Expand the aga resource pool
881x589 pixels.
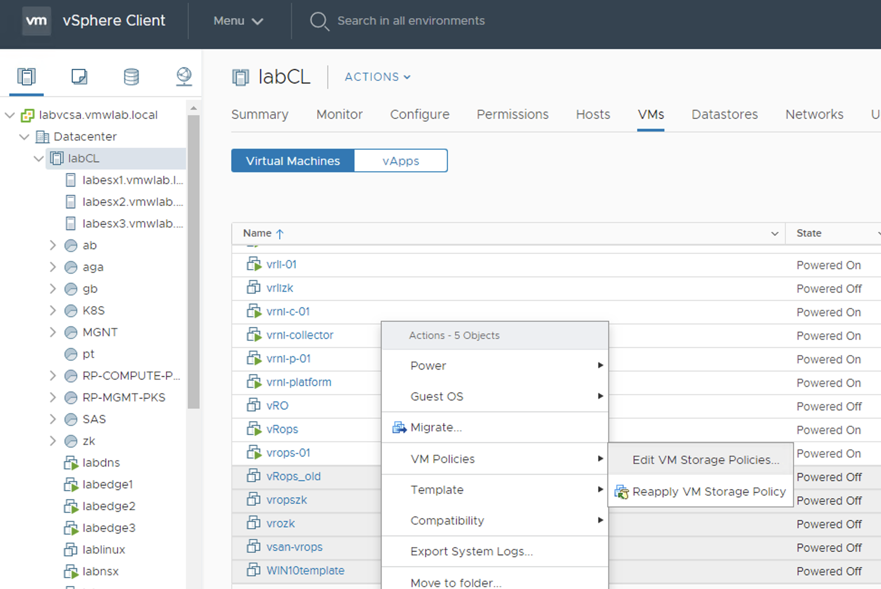[53, 267]
